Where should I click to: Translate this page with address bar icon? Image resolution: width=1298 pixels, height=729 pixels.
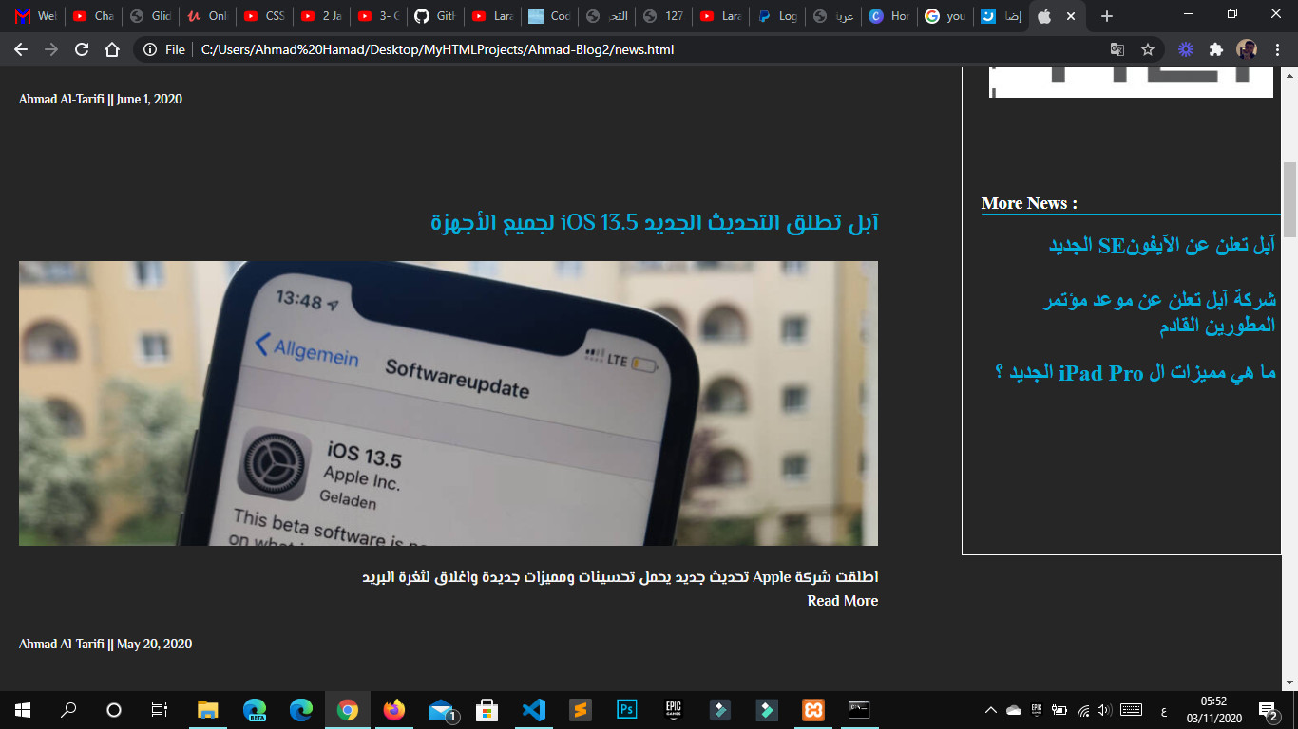coord(1117,49)
